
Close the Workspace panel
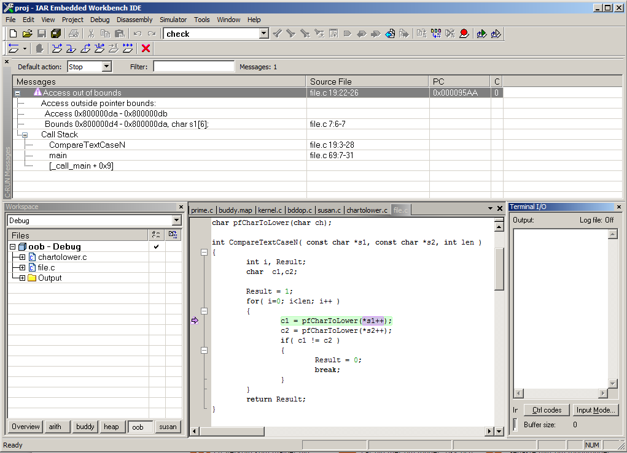tap(181, 207)
